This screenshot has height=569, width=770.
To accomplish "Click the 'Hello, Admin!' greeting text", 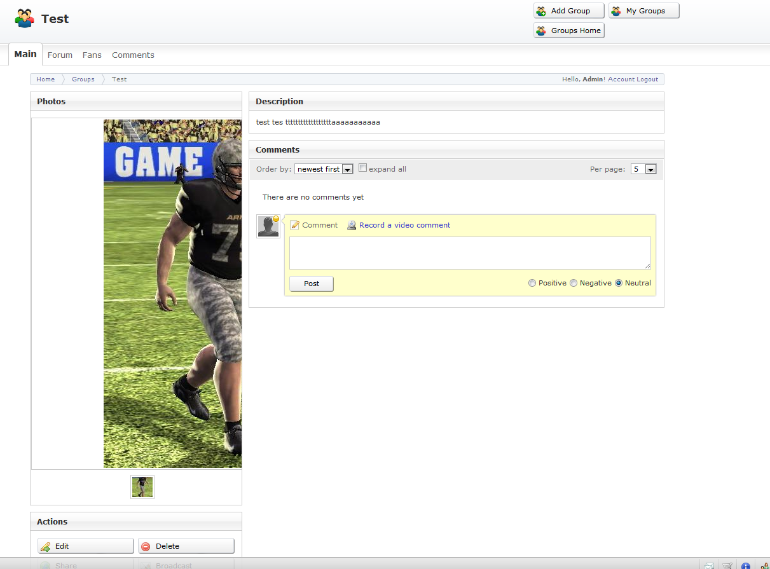I will coord(584,79).
